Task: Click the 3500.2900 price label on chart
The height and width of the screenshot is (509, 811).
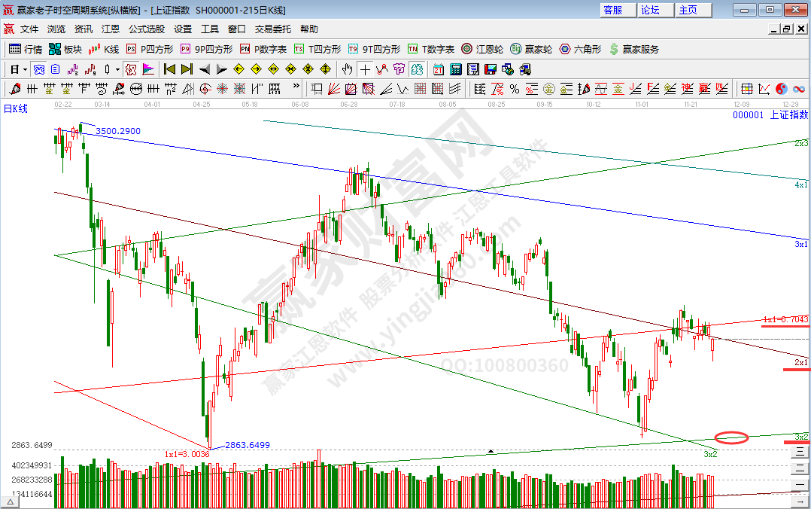Action: click(118, 132)
